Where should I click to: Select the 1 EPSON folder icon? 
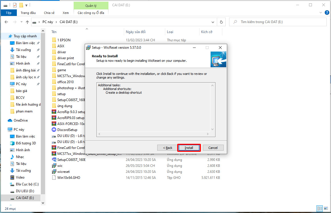[x=54, y=40]
